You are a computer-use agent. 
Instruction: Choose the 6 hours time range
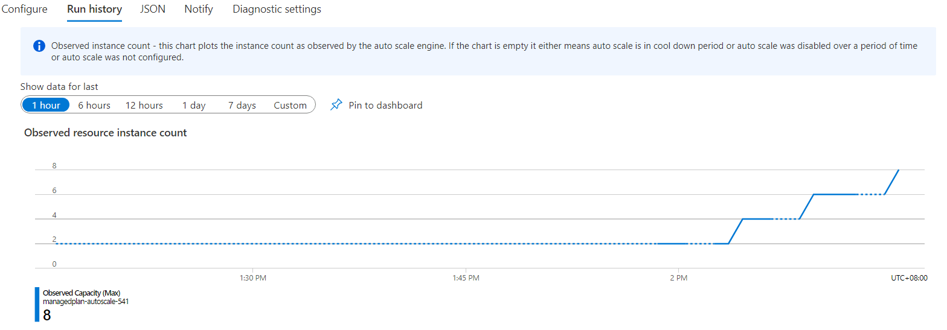(x=94, y=105)
